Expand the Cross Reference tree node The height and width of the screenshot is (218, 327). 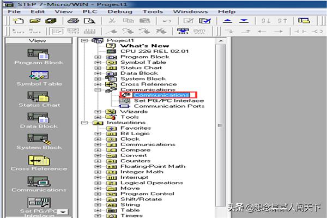pos(98,84)
